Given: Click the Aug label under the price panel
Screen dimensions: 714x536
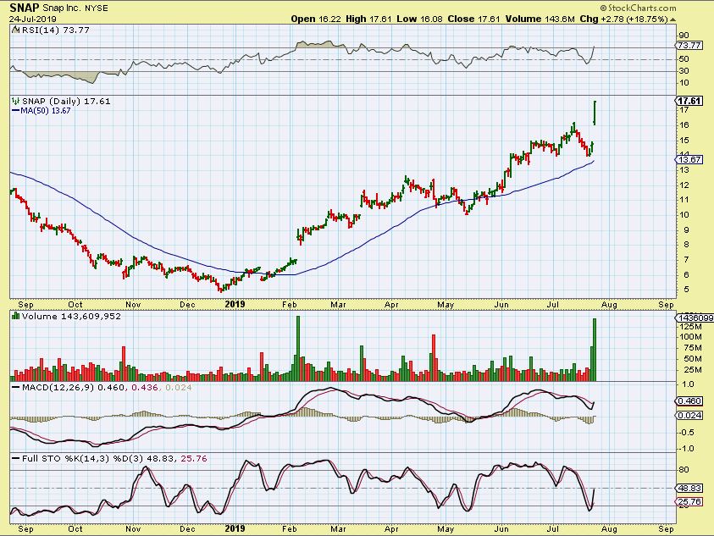Looking at the screenshot, I should pos(609,305).
